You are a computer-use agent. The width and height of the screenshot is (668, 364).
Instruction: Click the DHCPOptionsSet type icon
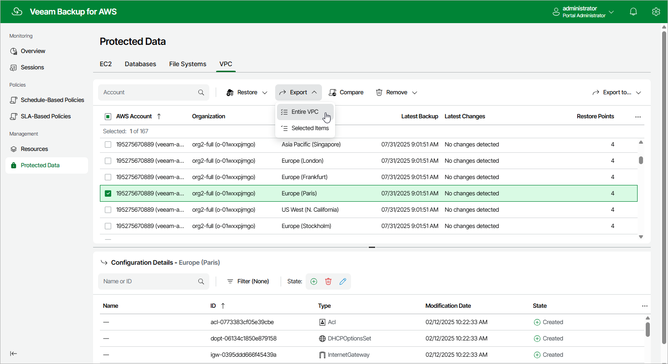click(x=322, y=339)
